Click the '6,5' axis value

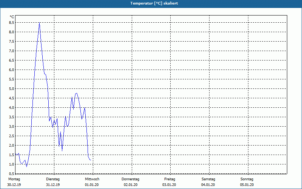click(12, 60)
